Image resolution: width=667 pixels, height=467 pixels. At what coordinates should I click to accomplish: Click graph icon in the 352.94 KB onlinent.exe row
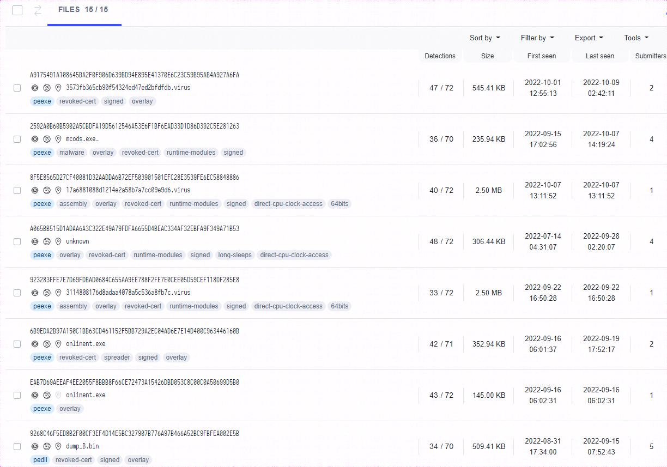click(47, 344)
